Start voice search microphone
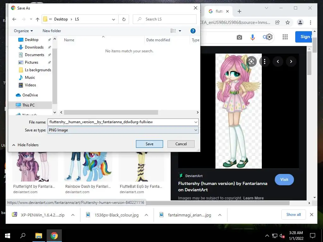Screen dimensions: 323x242 [253, 37]
